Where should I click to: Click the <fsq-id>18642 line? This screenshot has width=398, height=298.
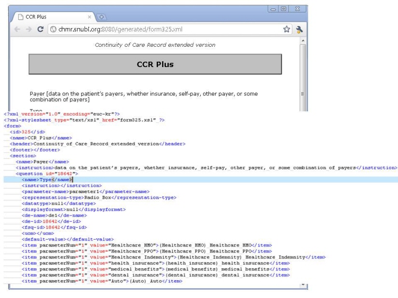[54, 227]
